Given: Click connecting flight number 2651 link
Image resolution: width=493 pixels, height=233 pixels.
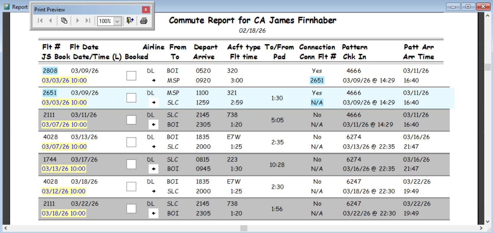Looking at the screenshot, I should coord(317,81).
